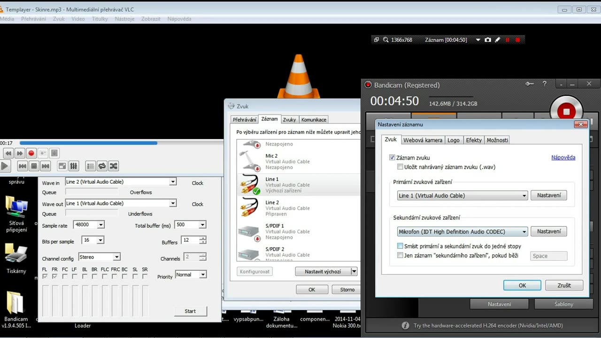
Task: Click VLC frame-by-frame icon
Action: 54,153
